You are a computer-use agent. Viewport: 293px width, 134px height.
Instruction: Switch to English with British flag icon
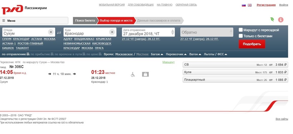(x=250, y=5)
